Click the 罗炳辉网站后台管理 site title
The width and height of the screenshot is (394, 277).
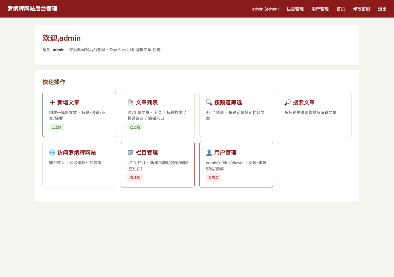point(32,9)
